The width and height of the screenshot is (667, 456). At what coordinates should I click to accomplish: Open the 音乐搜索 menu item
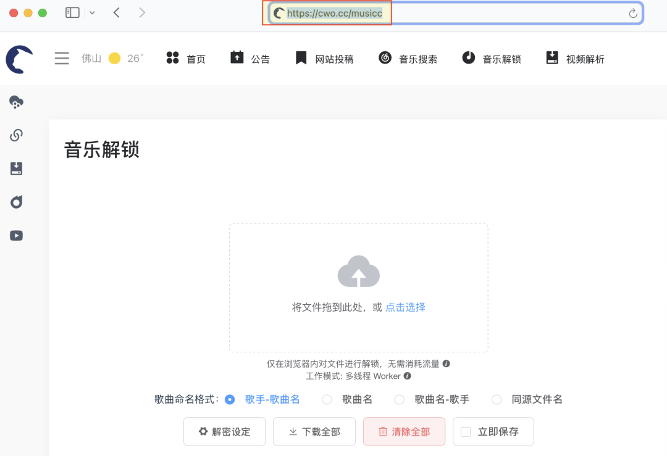click(x=408, y=59)
